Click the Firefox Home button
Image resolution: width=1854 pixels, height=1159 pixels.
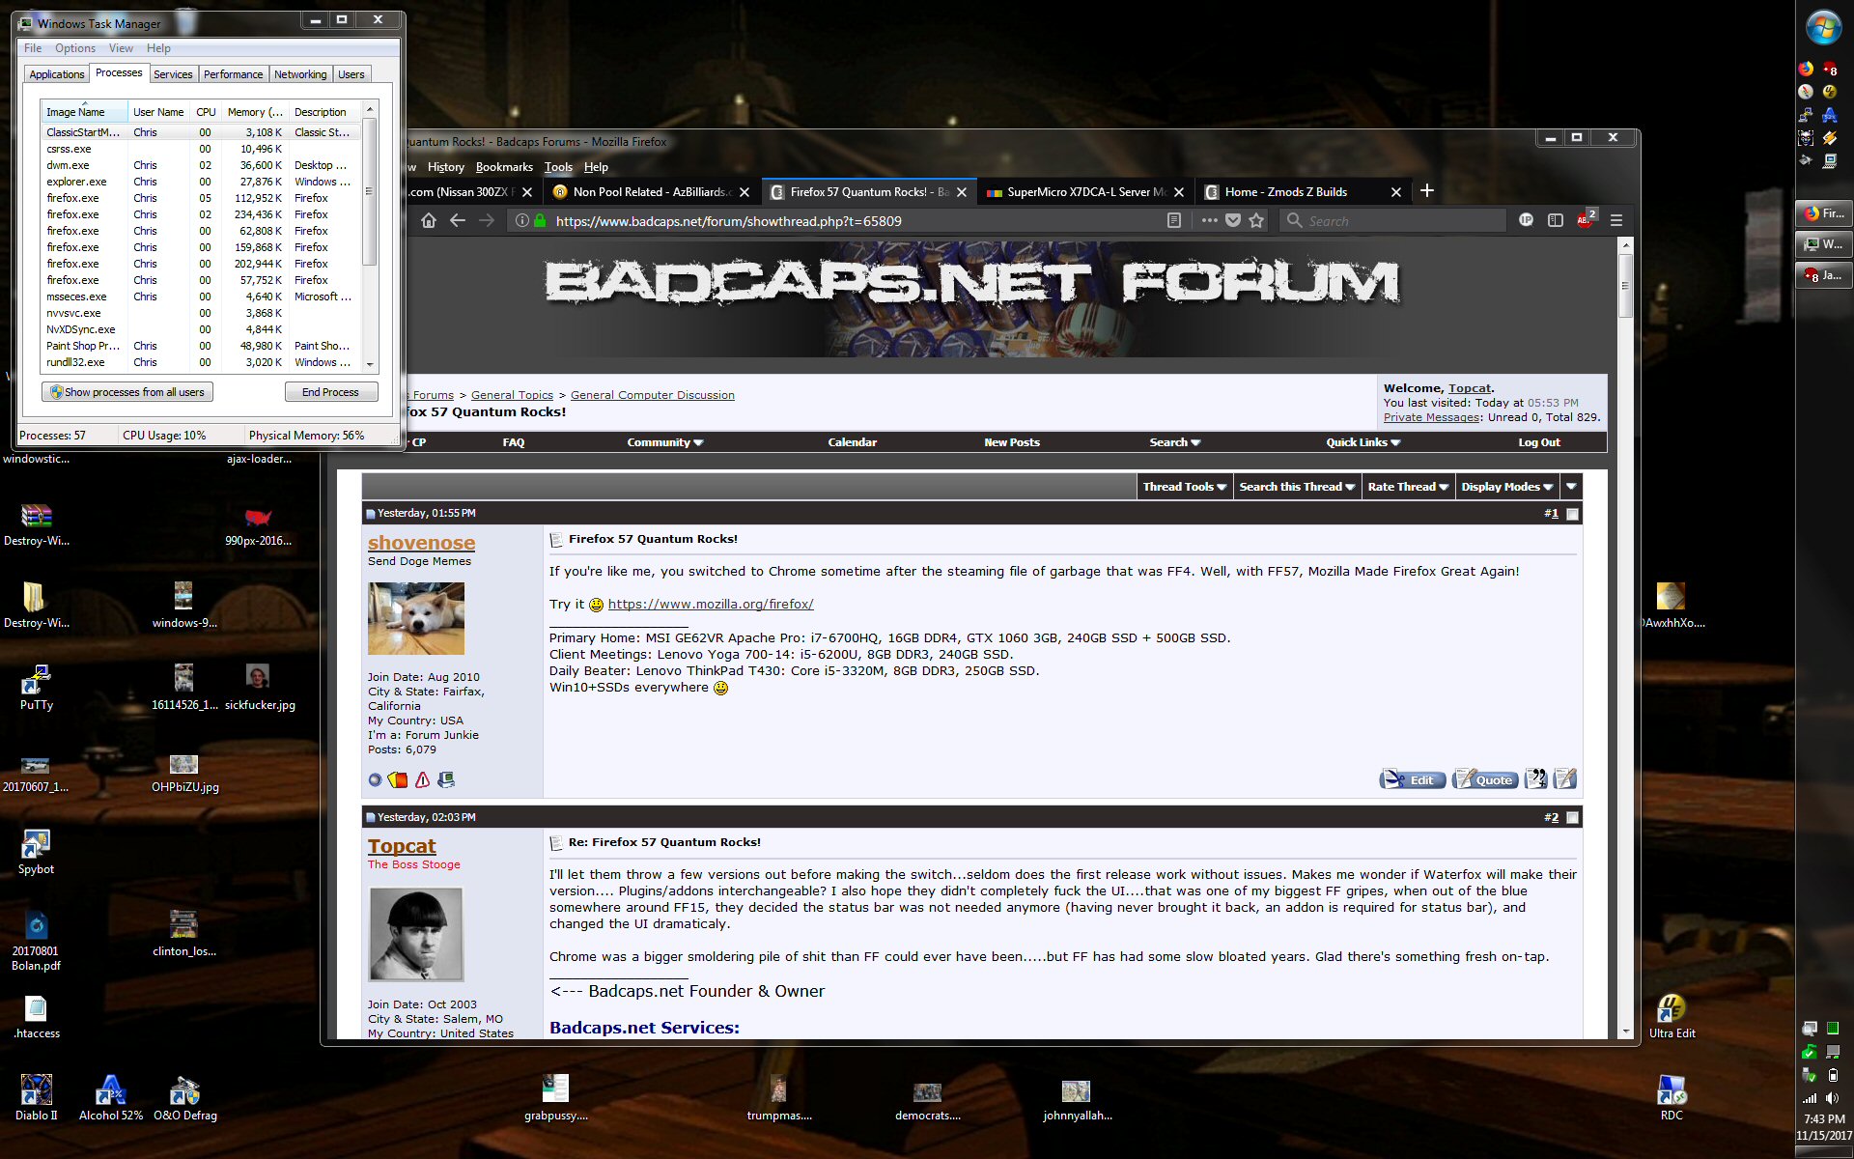[429, 221]
